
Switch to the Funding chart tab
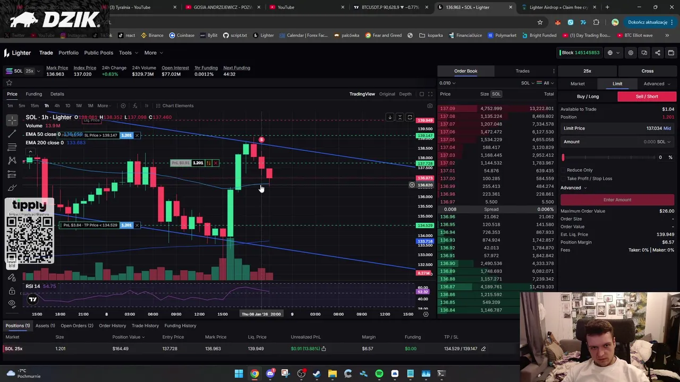coord(33,94)
